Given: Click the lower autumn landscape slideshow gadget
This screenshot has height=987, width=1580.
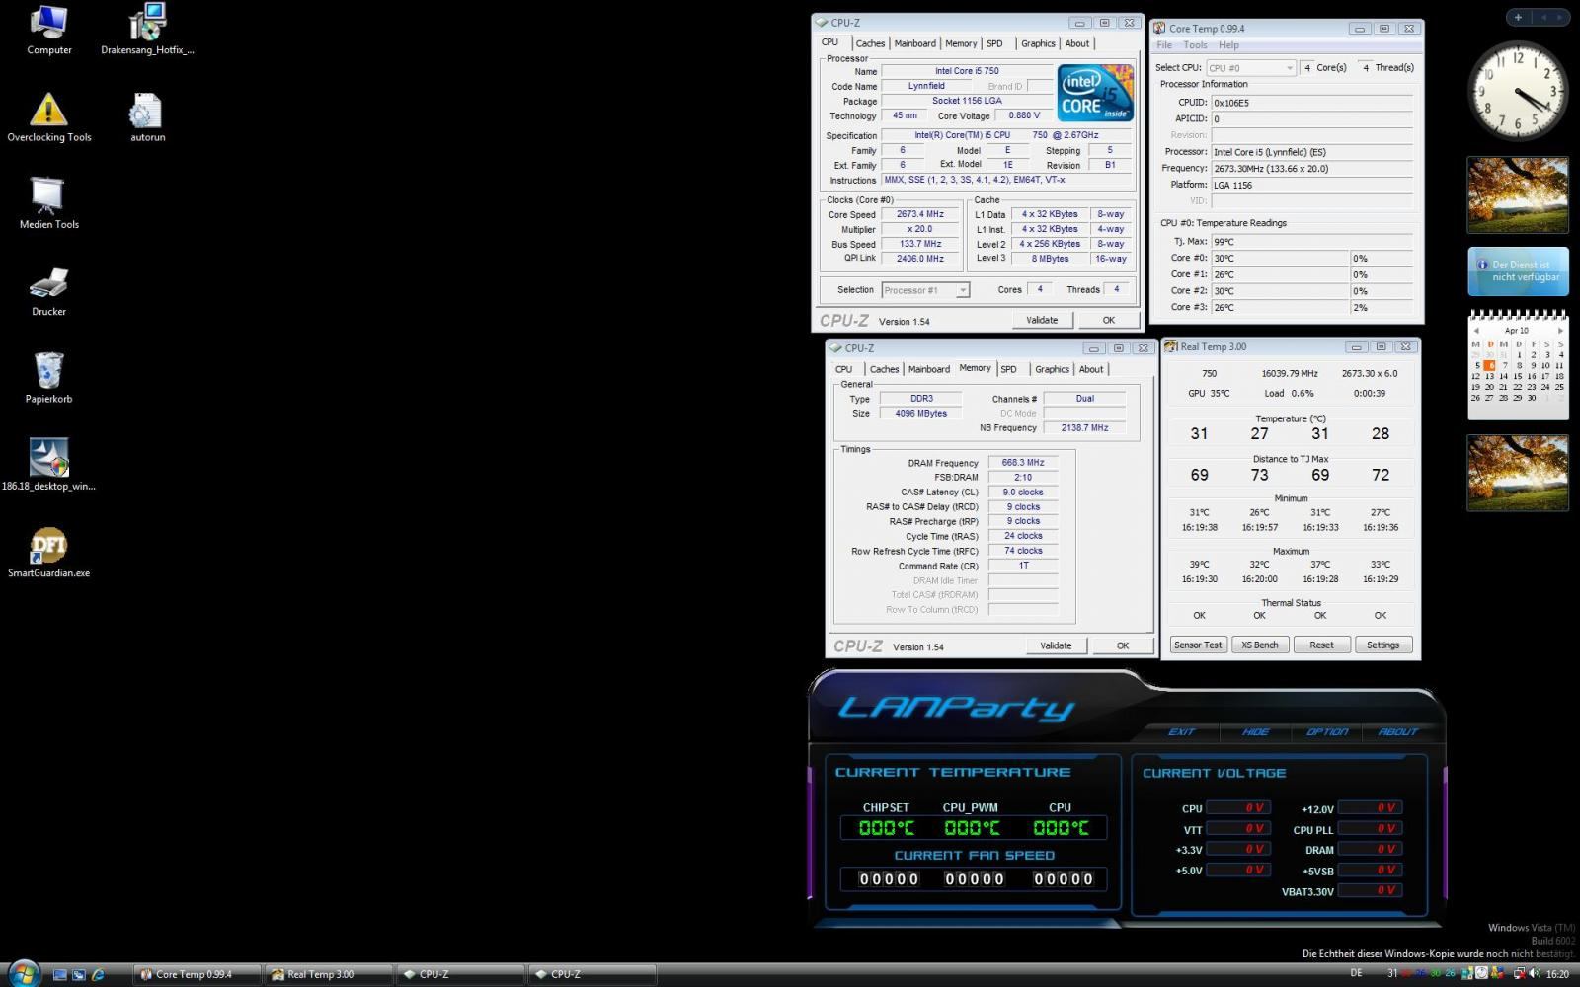Looking at the screenshot, I should point(1518,473).
